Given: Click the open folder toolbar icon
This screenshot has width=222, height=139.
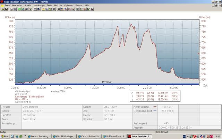Looking at the screenshot, I should click(x=3, y=9).
